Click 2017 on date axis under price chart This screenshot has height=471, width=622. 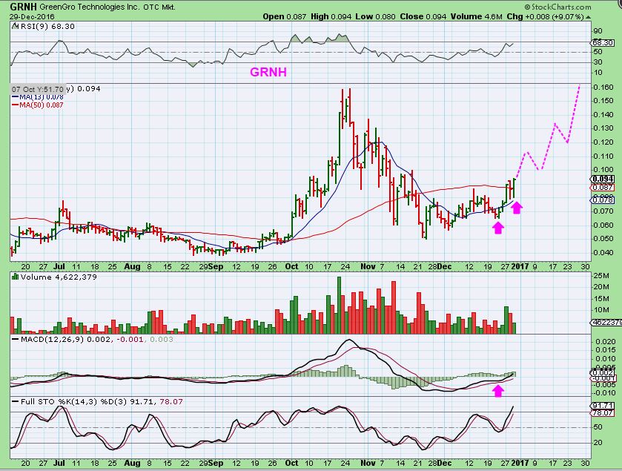(520, 266)
